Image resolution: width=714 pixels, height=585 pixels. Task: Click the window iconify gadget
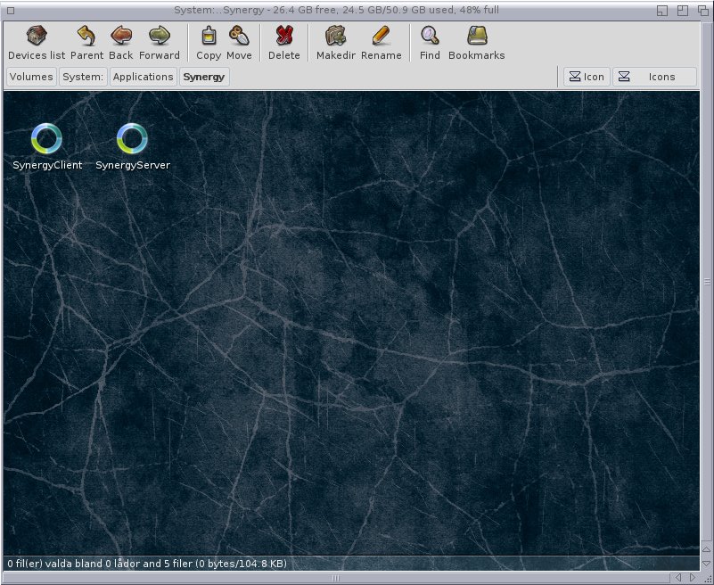[x=662, y=11]
